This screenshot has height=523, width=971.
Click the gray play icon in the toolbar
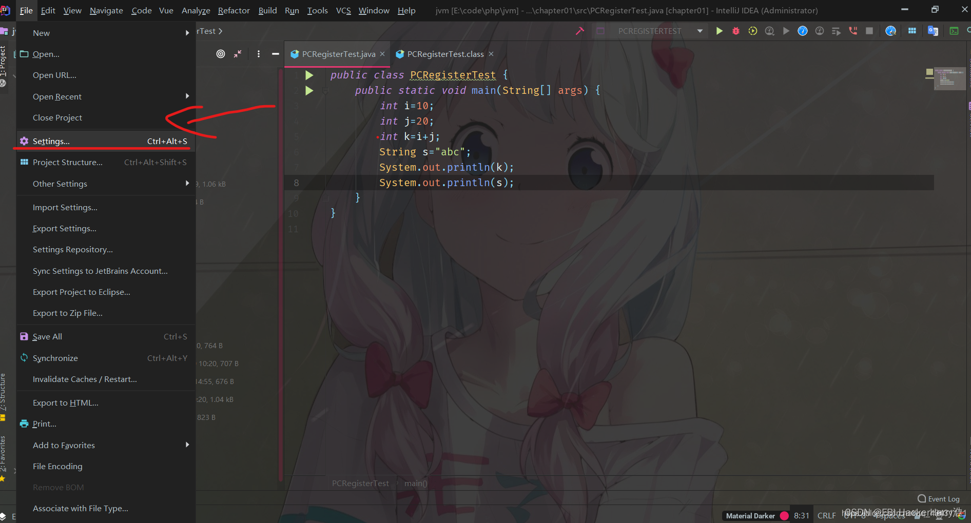click(786, 31)
